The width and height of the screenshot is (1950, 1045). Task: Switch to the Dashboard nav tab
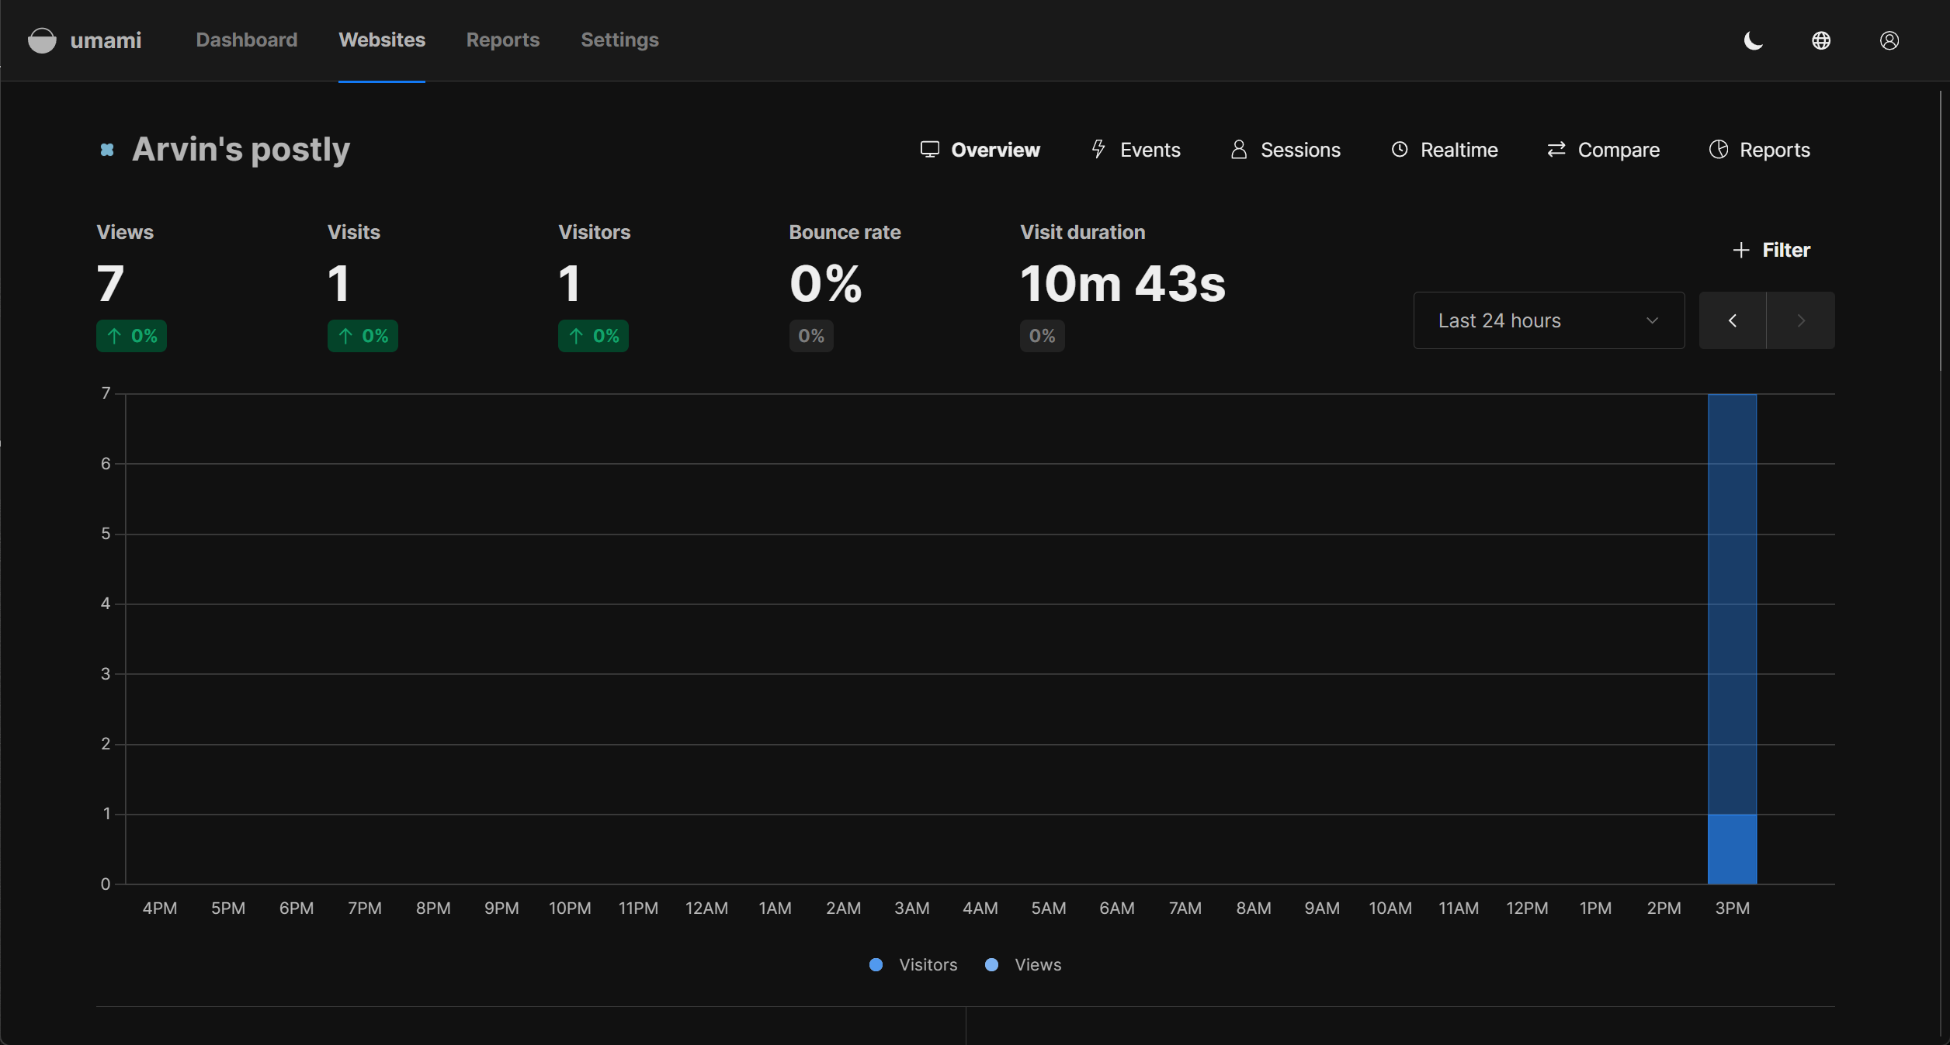(x=246, y=40)
